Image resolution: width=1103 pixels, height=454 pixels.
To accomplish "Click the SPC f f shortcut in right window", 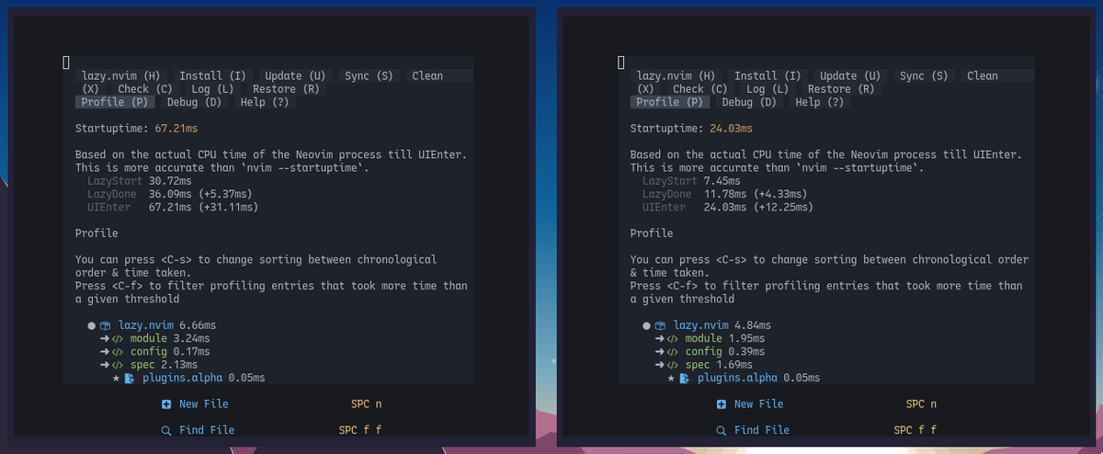I will coord(915,429).
